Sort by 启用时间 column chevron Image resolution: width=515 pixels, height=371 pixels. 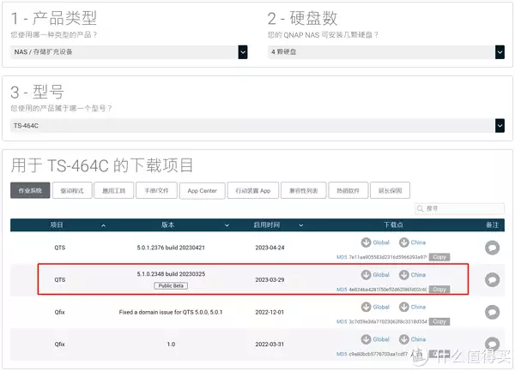point(301,225)
